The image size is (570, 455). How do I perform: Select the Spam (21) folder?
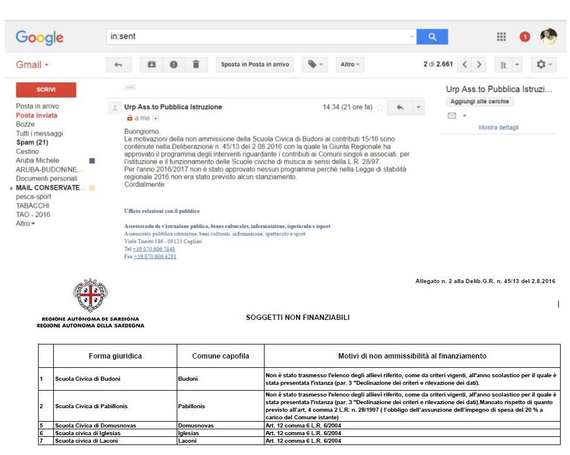[x=32, y=143]
